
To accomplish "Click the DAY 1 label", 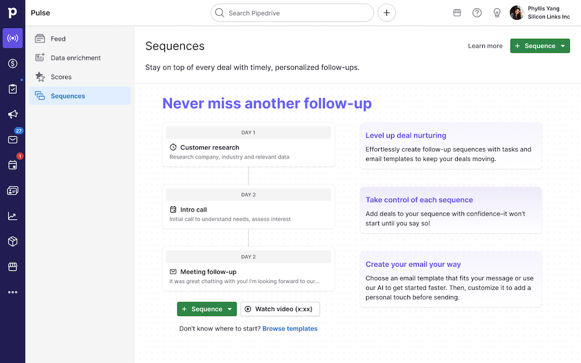I will pos(248,132).
